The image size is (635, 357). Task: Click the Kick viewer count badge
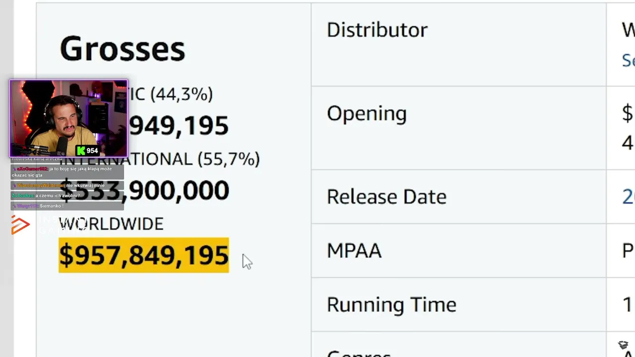(87, 151)
